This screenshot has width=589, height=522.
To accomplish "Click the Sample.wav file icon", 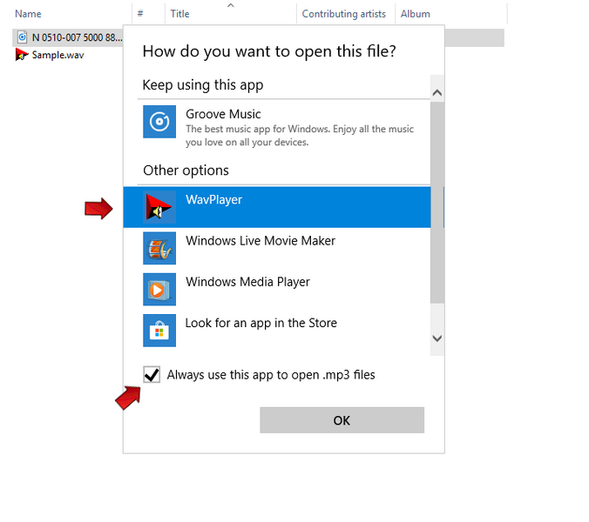I will point(22,55).
